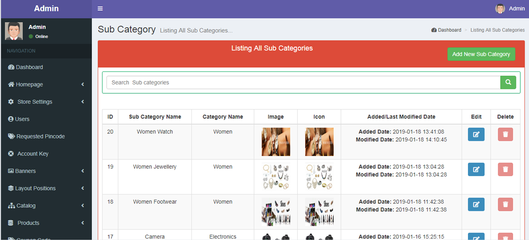This screenshot has width=529, height=240.
Task: Click the Catalog sitemap icon
Action: point(12,205)
